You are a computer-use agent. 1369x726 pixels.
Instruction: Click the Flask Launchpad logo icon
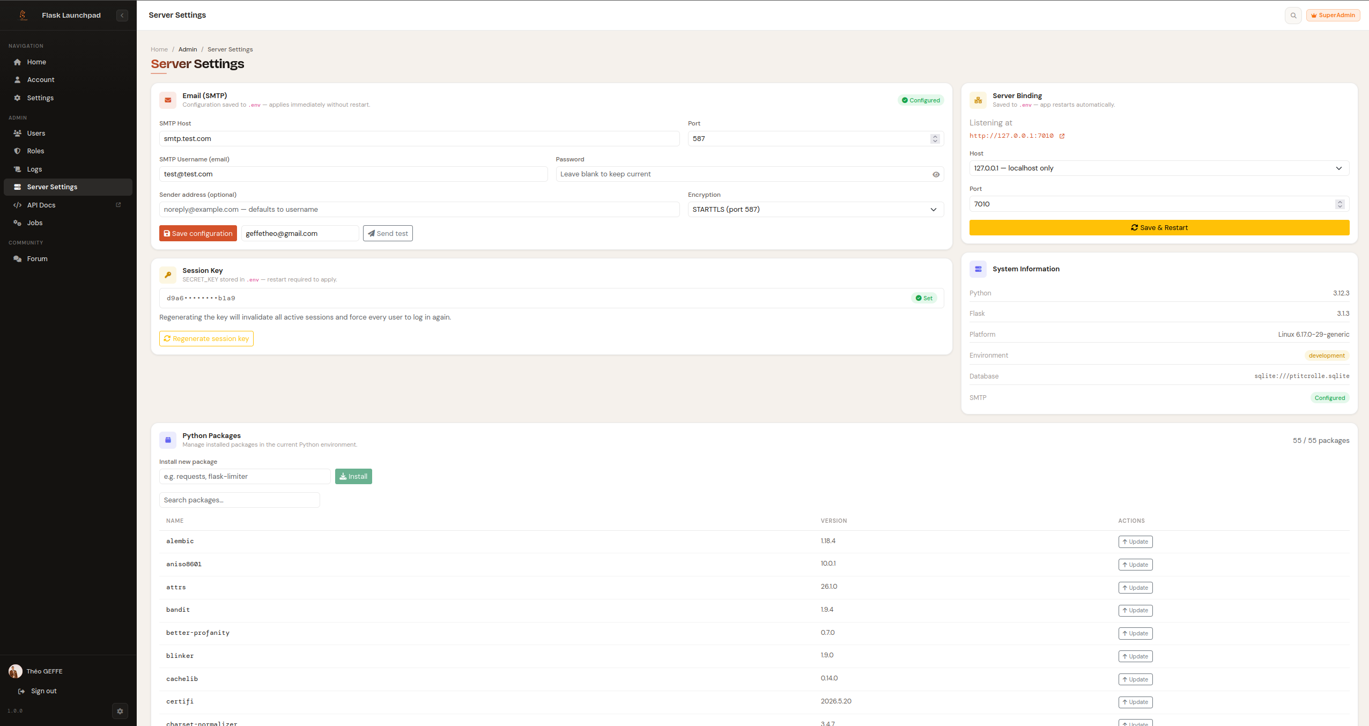(x=23, y=15)
